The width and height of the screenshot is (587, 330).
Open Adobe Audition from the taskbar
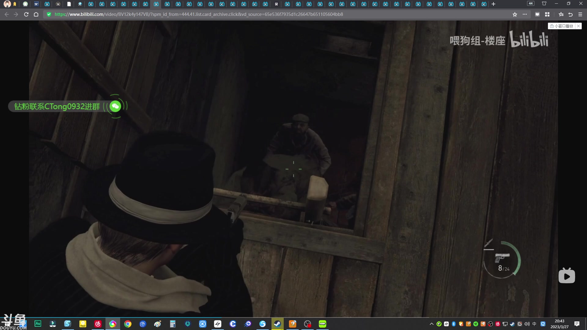(x=38, y=324)
